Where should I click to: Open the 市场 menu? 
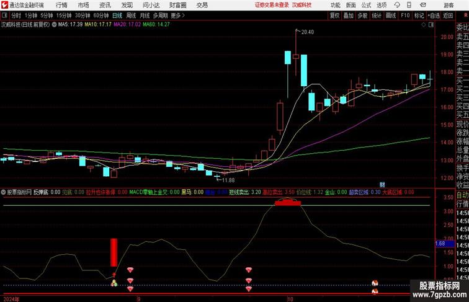click(83, 5)
